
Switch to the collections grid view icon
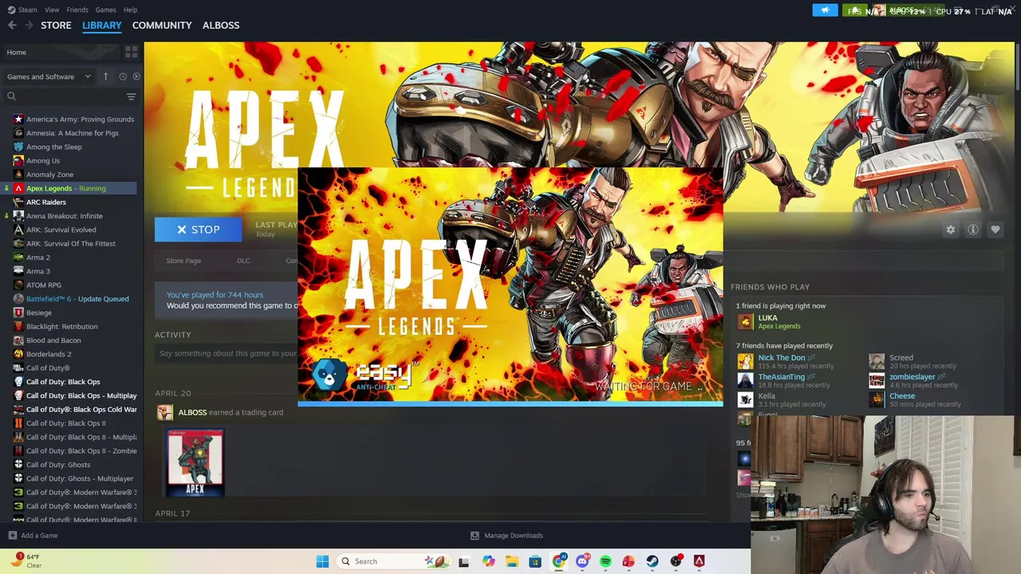[x=131, y=53]
